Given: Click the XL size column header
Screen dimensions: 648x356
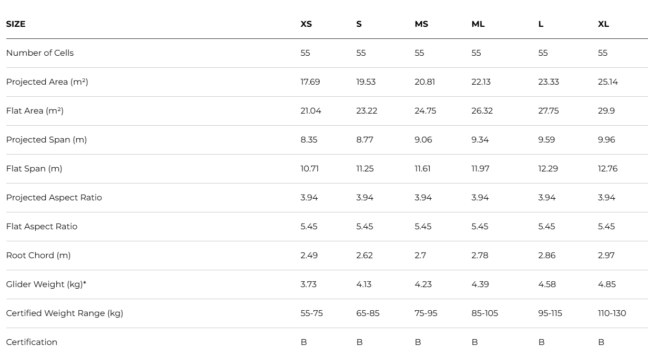Looking at the screenshot, I should [x=603, y=24].
